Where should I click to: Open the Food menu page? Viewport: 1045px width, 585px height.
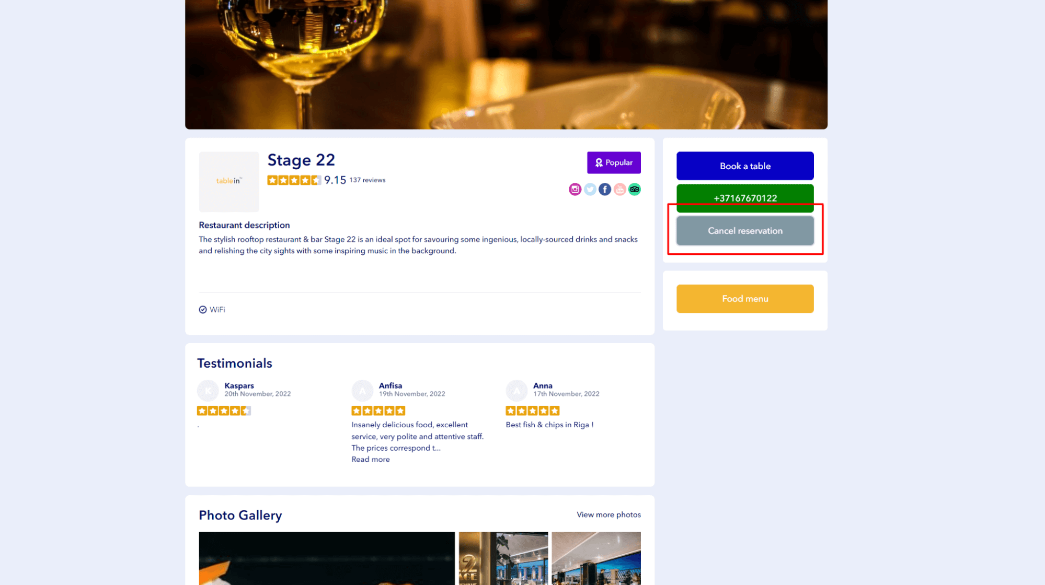745,298
